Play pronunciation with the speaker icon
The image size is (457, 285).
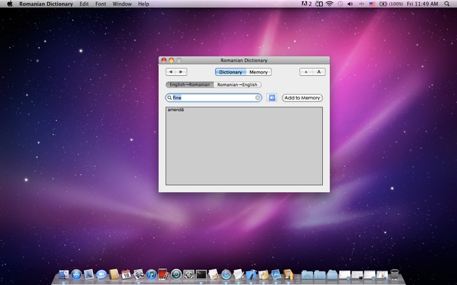(x=272, y=97)
